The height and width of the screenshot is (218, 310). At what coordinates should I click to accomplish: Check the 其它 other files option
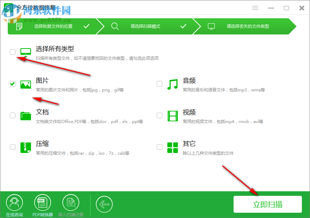[x=160, y=147]
